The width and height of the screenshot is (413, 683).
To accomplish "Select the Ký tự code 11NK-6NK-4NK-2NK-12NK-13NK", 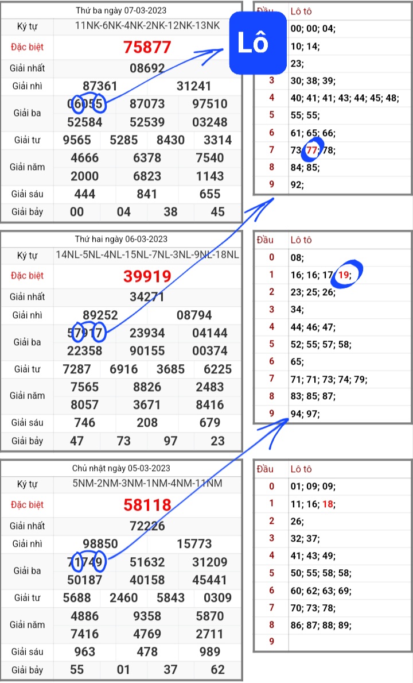I will pos(147,26).
